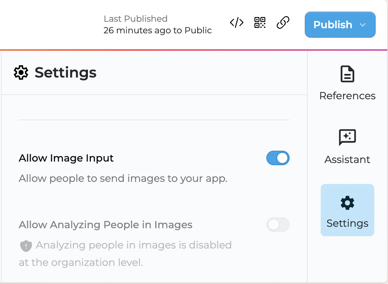Click the Last Published status text
Screen dimensions: 388x284
158,25
